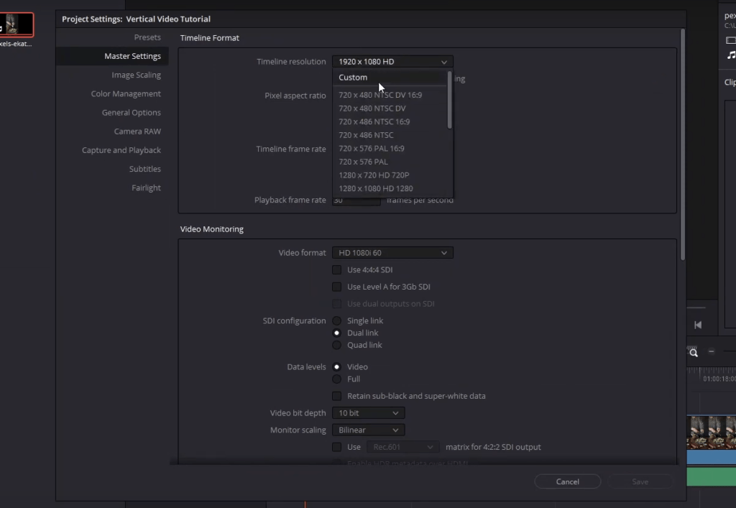Click the timeline zoom magnifier icon
This screenshot has width=736, height=508.
[x=693, y=352]
